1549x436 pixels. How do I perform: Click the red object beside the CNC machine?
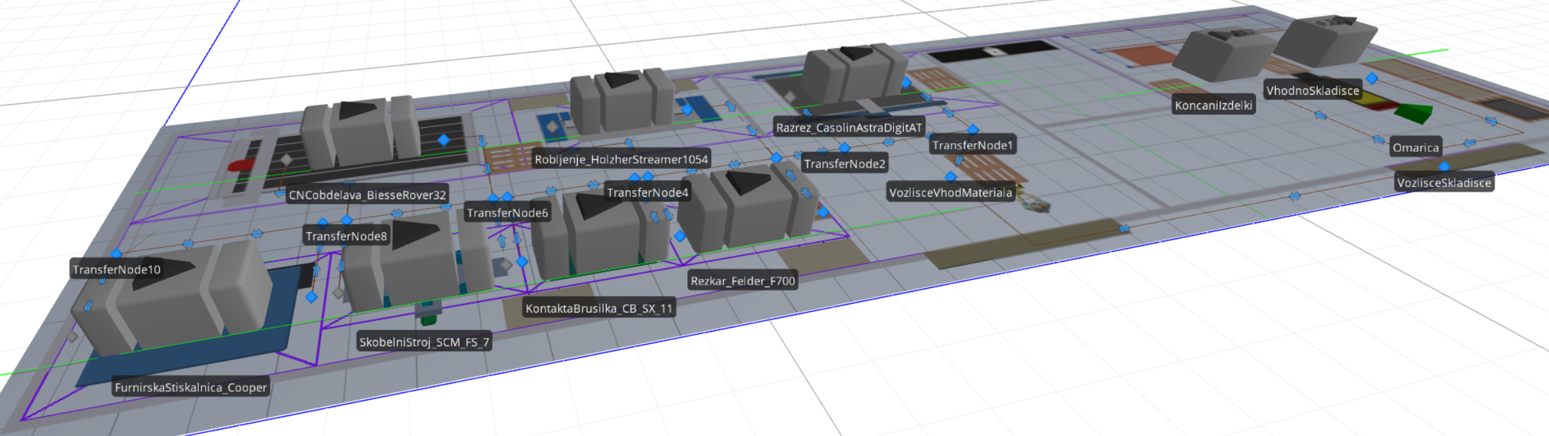(241, 165)
